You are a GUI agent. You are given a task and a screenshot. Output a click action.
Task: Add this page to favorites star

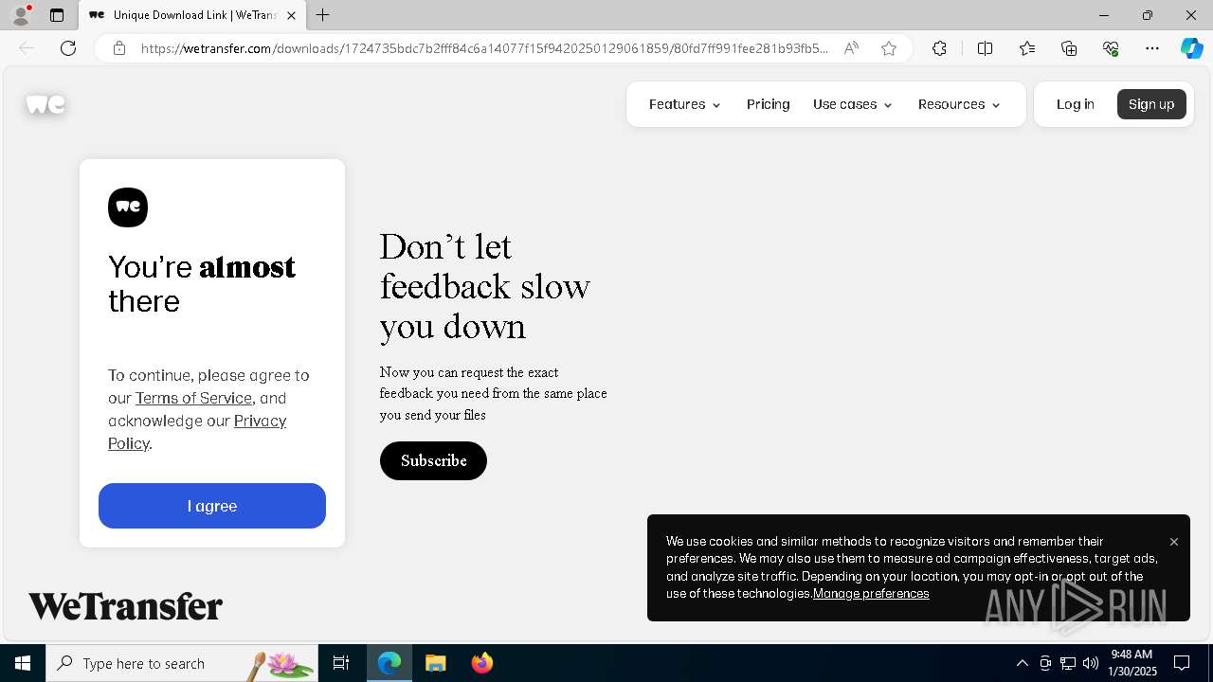point(889,48)
